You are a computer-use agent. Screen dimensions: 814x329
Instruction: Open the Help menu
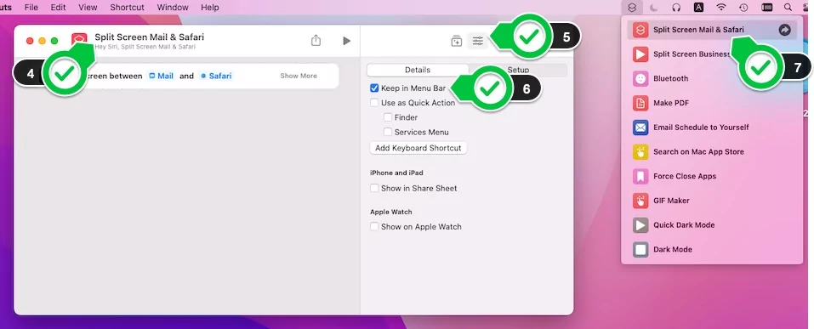pos(210,8)
